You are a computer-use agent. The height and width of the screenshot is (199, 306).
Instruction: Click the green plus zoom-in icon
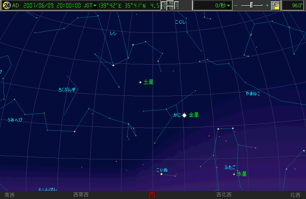(267, 6)
